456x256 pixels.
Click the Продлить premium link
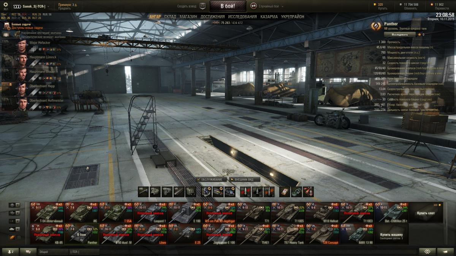[64, 8]
